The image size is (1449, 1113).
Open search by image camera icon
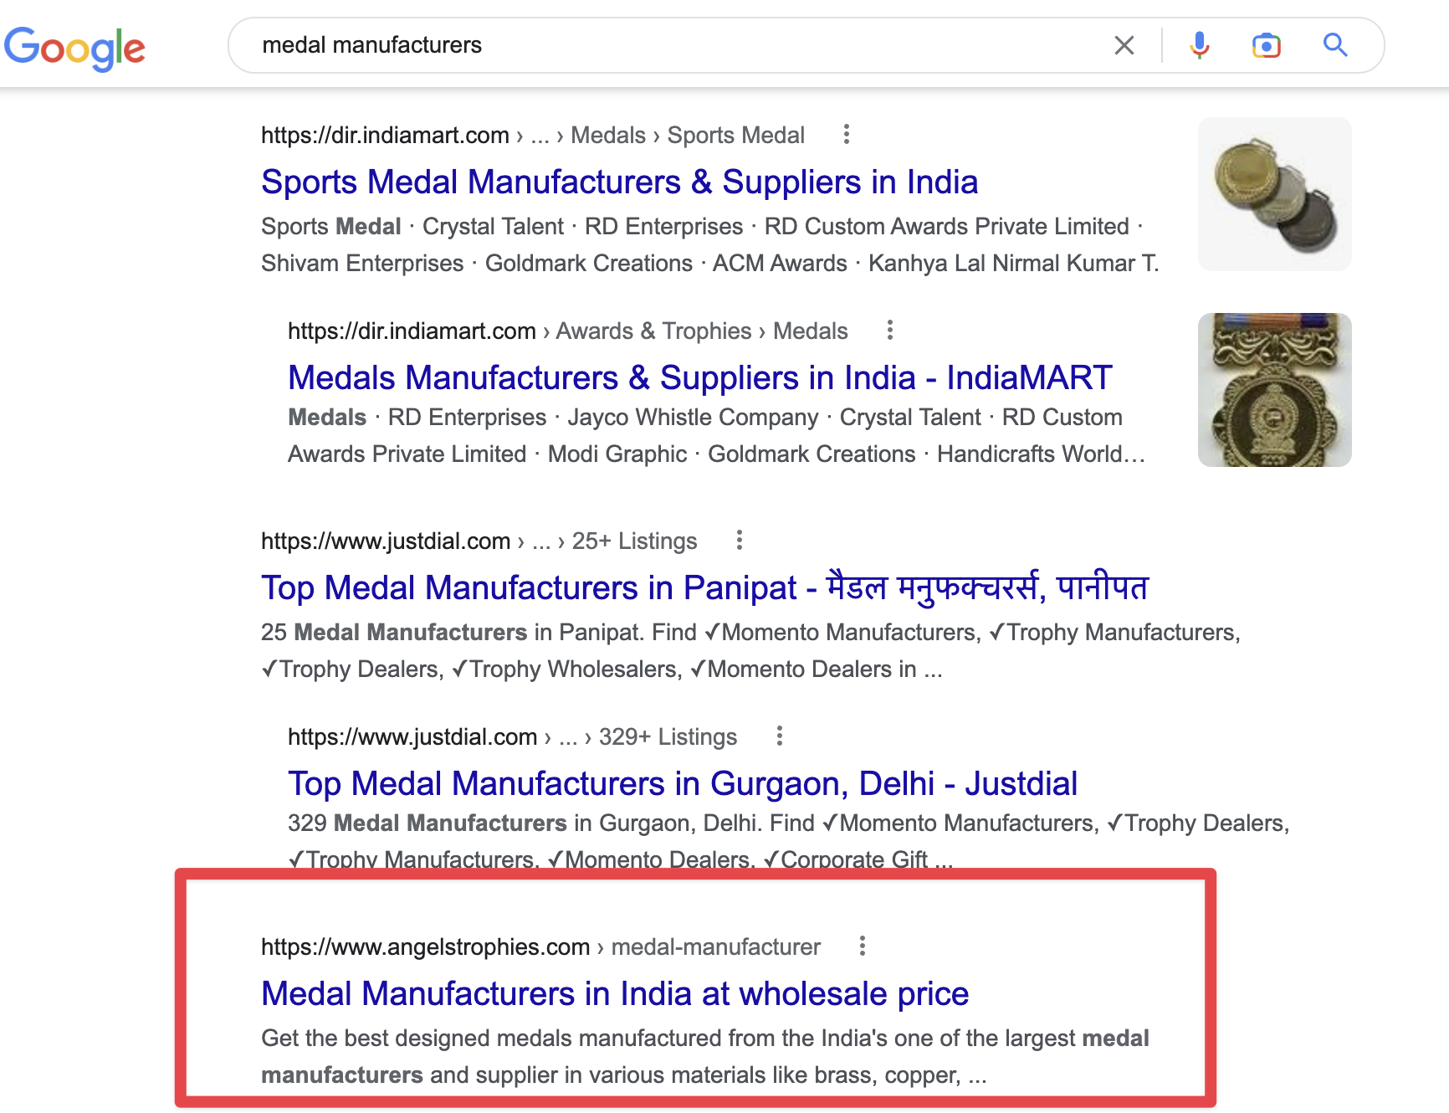[1266, 45]
